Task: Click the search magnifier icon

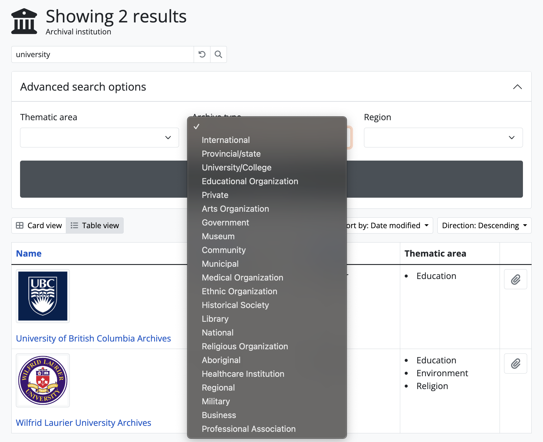Action: click(219, 54)
